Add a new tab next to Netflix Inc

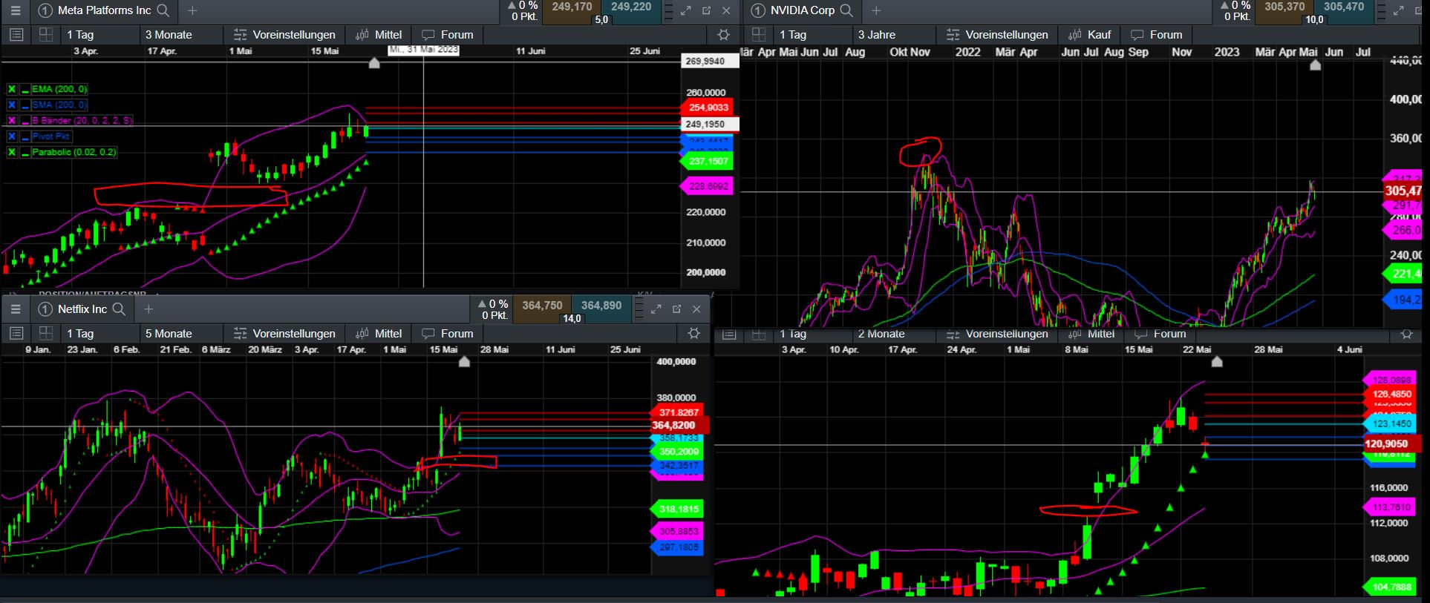point(148,309)
